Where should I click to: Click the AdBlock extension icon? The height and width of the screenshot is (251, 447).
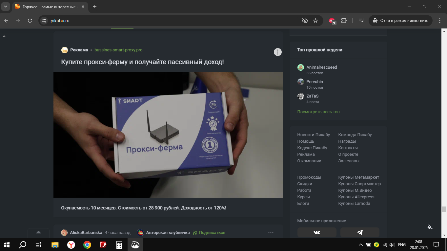pyautogui.click(x=332, y=21)
